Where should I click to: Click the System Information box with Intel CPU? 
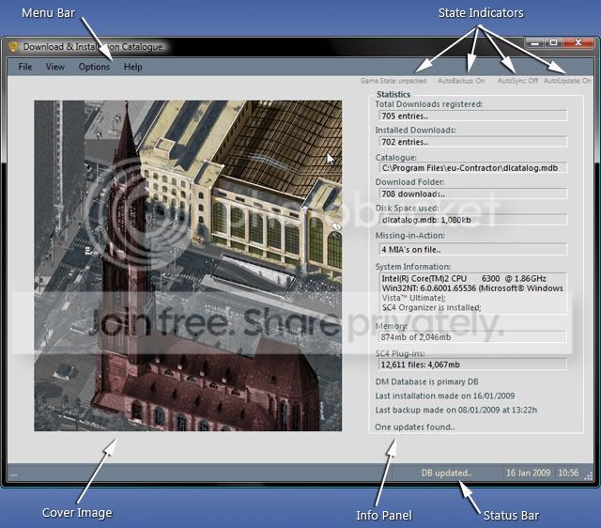(473, 293)
